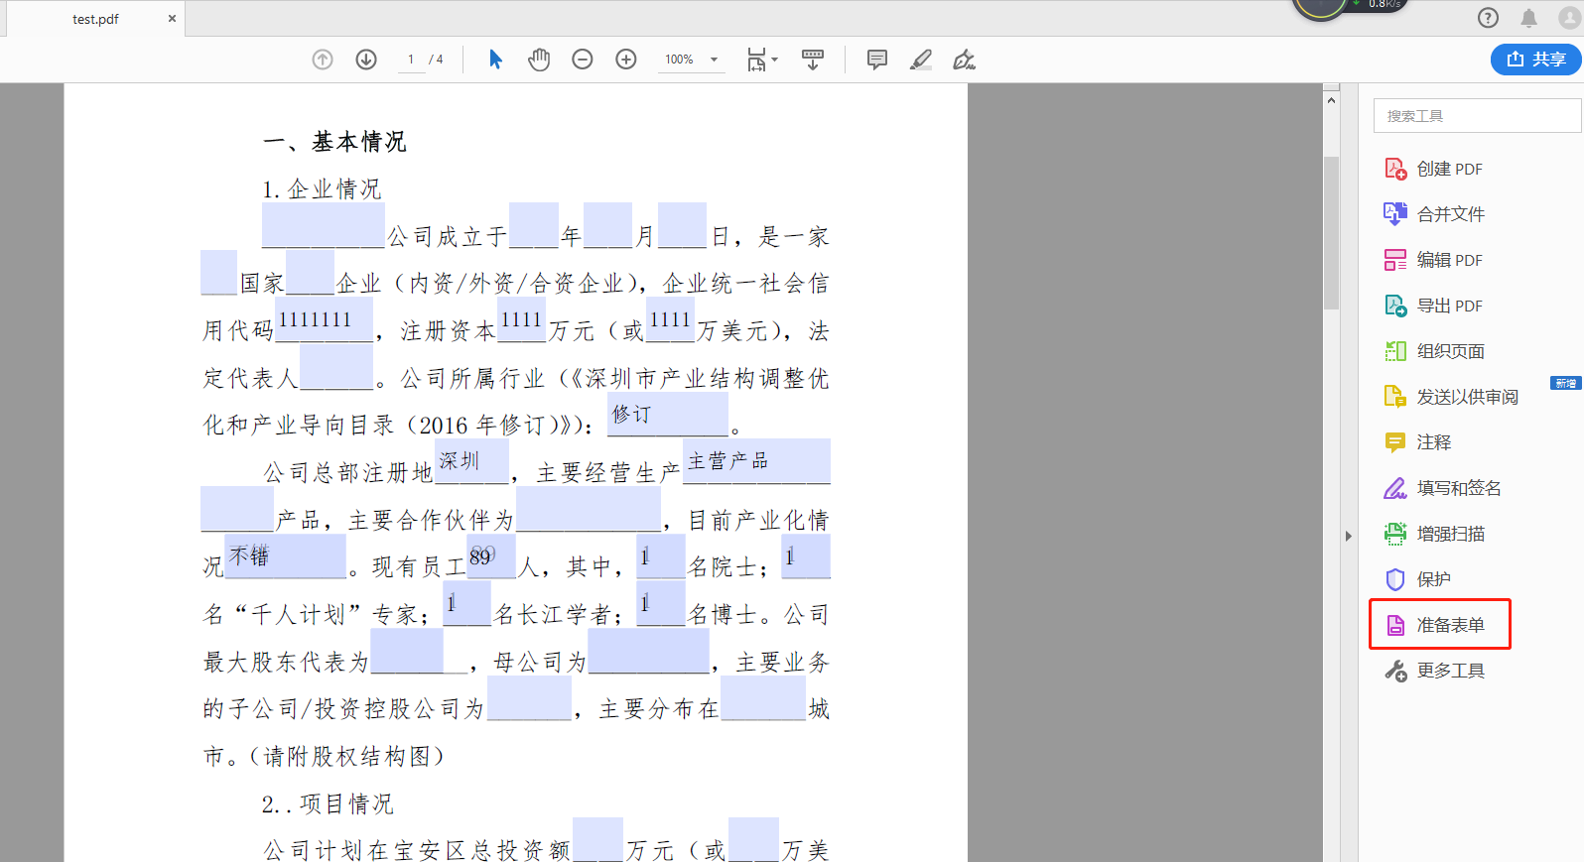Image resolution: width=1584 pixels, height=862 pixels.
Task: Go to the previous page arrow
Action: [323, 60]
